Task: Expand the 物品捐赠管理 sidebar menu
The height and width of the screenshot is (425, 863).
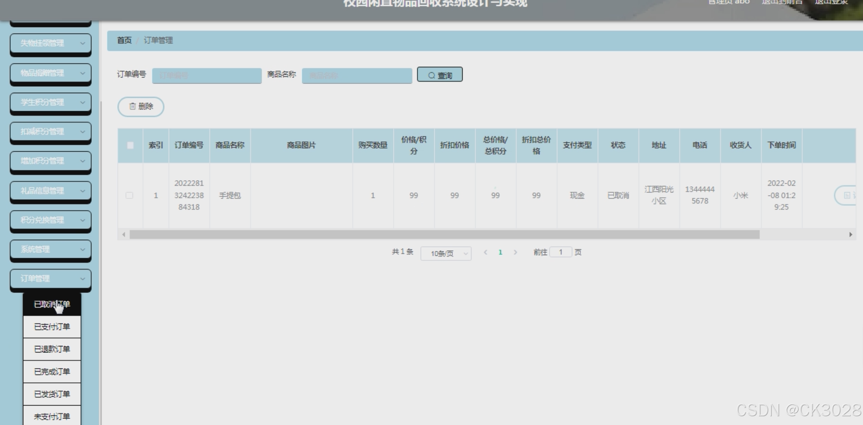Action: (x=50, y=73)
